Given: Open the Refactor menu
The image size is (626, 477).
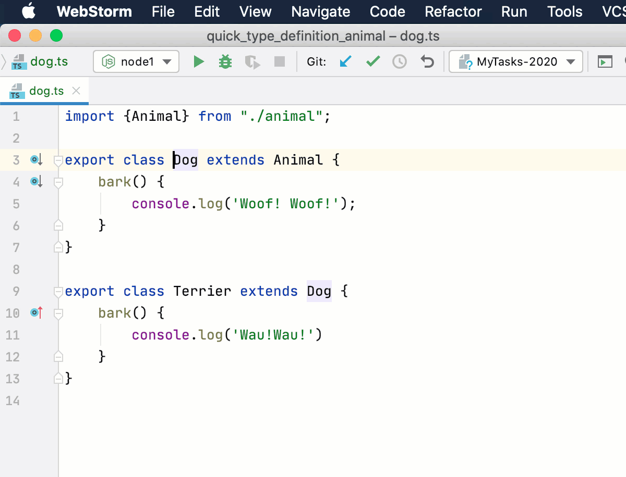Looking at the screenshot, I should tap(453, 11).
